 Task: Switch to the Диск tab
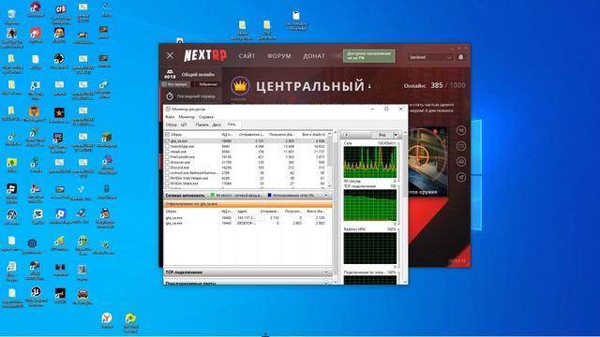click(x=217, y=125)
